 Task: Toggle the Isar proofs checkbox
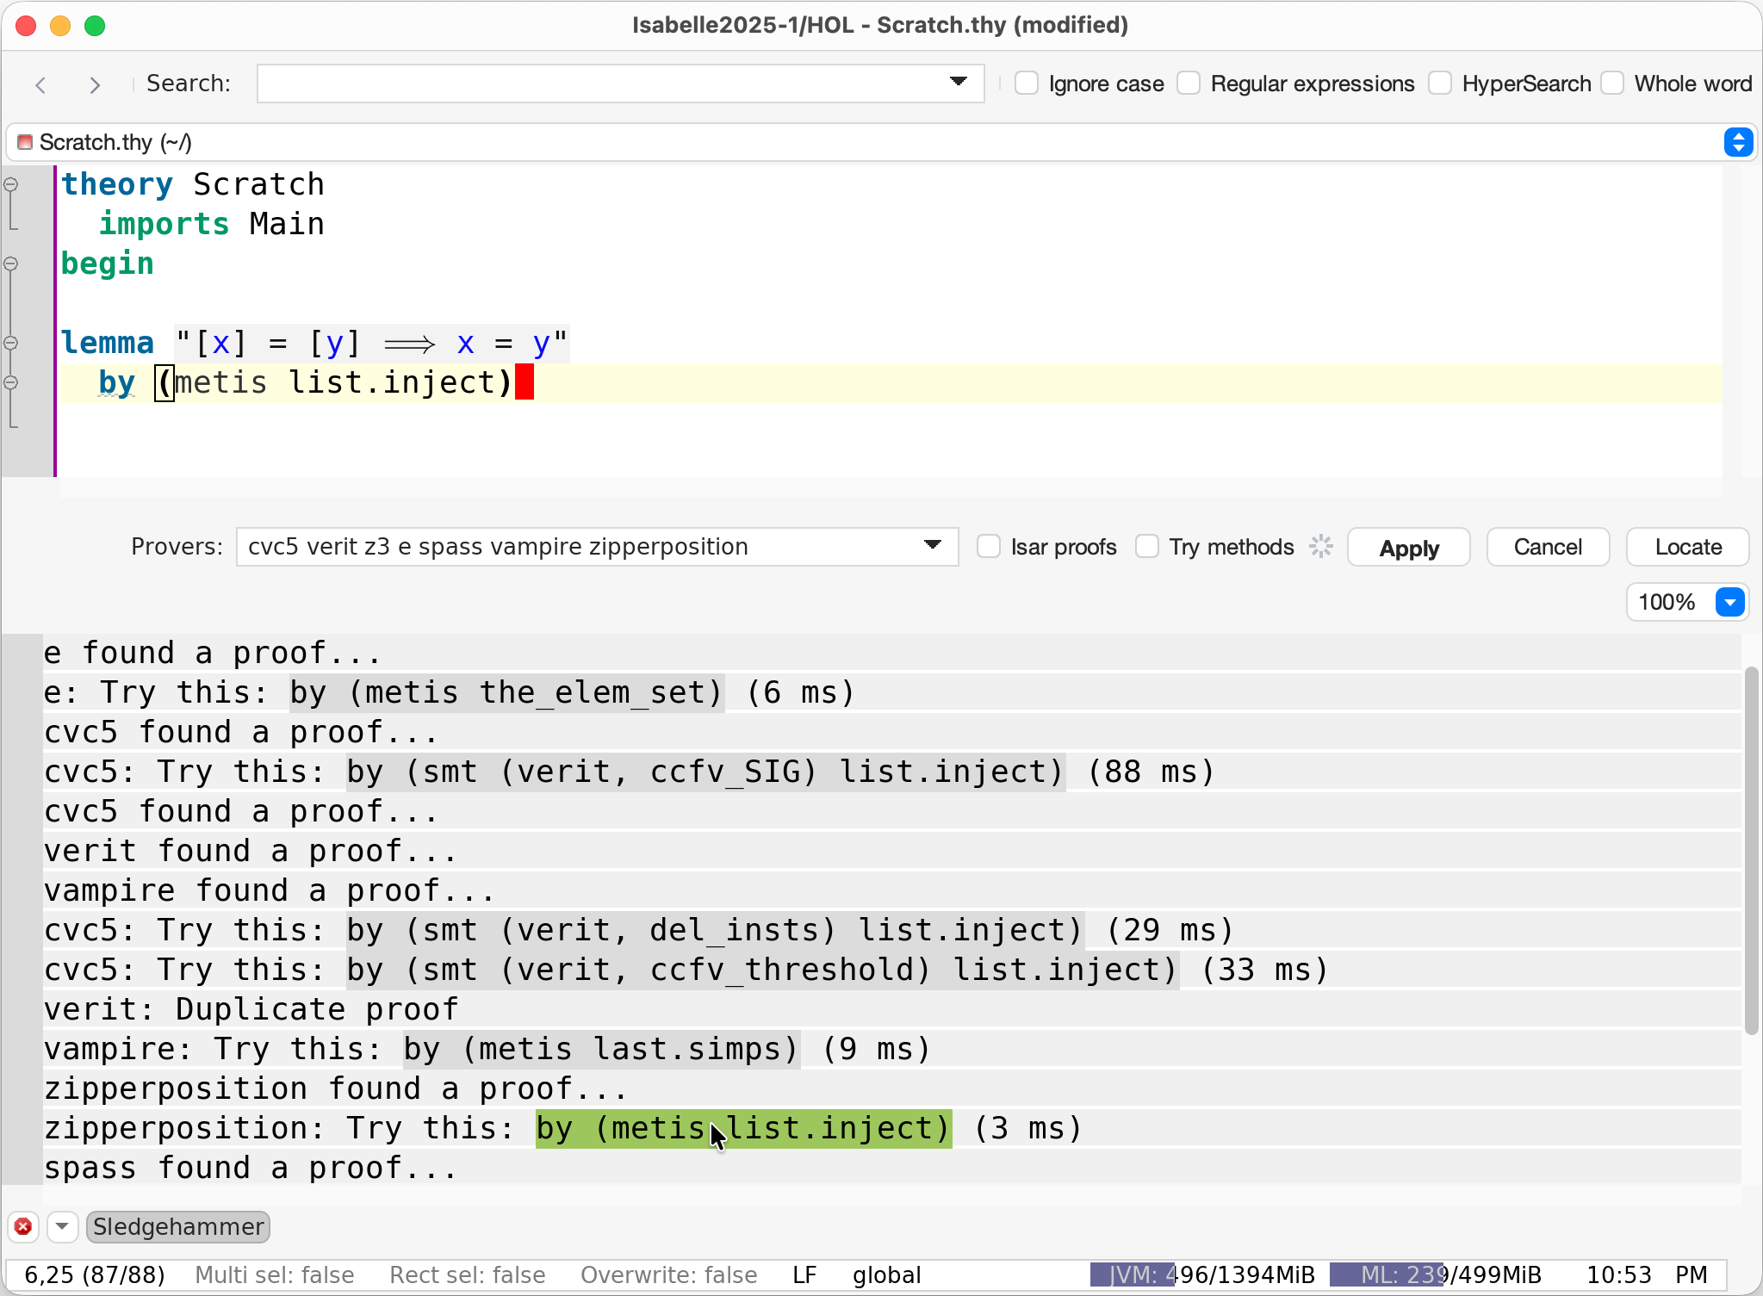click(x=989, y=547)
